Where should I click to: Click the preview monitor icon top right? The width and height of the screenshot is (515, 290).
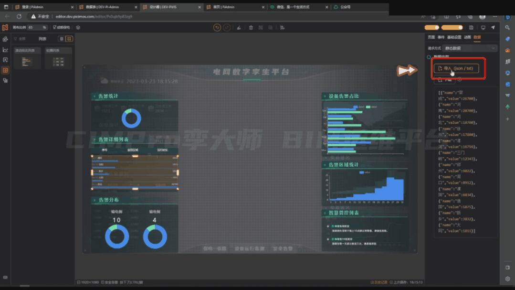(483, 28)
